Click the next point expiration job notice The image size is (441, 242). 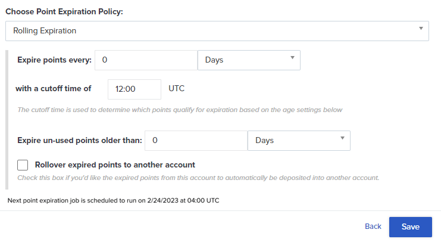(x=113, y=200)
